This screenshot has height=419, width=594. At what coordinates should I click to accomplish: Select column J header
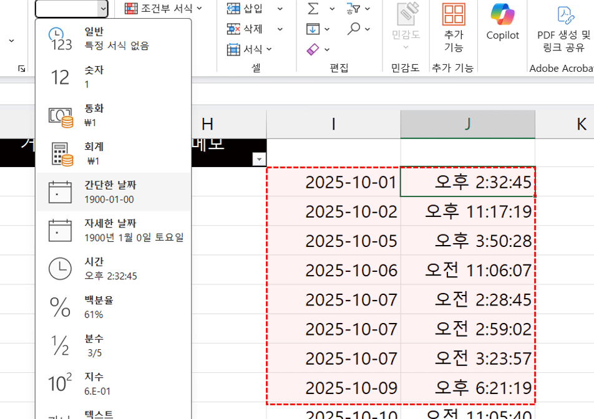pos(467,123)
